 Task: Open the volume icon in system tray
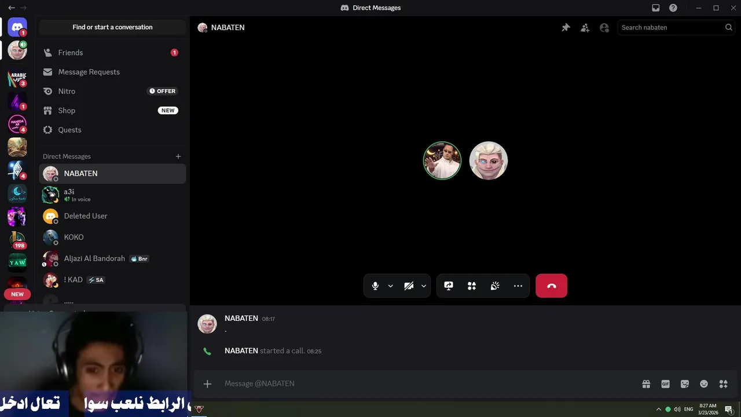point(677,409)
